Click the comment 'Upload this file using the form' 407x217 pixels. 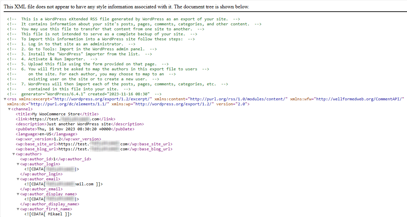tap(88, 64)
